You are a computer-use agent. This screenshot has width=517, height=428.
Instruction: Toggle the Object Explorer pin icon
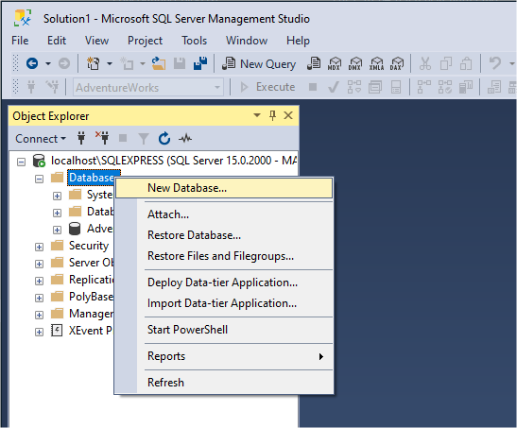(272, 115)
